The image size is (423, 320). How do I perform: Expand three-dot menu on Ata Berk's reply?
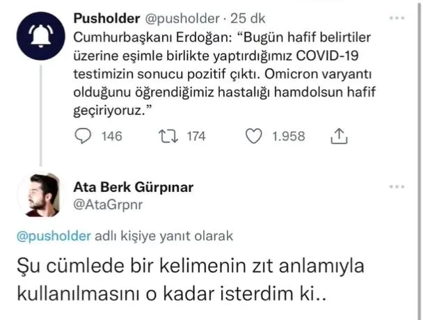pos(397,187)
